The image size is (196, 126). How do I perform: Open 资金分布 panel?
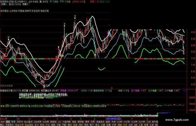(19, 125)
